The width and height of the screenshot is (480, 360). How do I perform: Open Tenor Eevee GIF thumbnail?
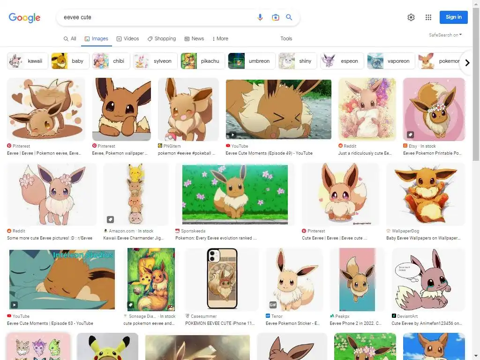coord(294,279)
